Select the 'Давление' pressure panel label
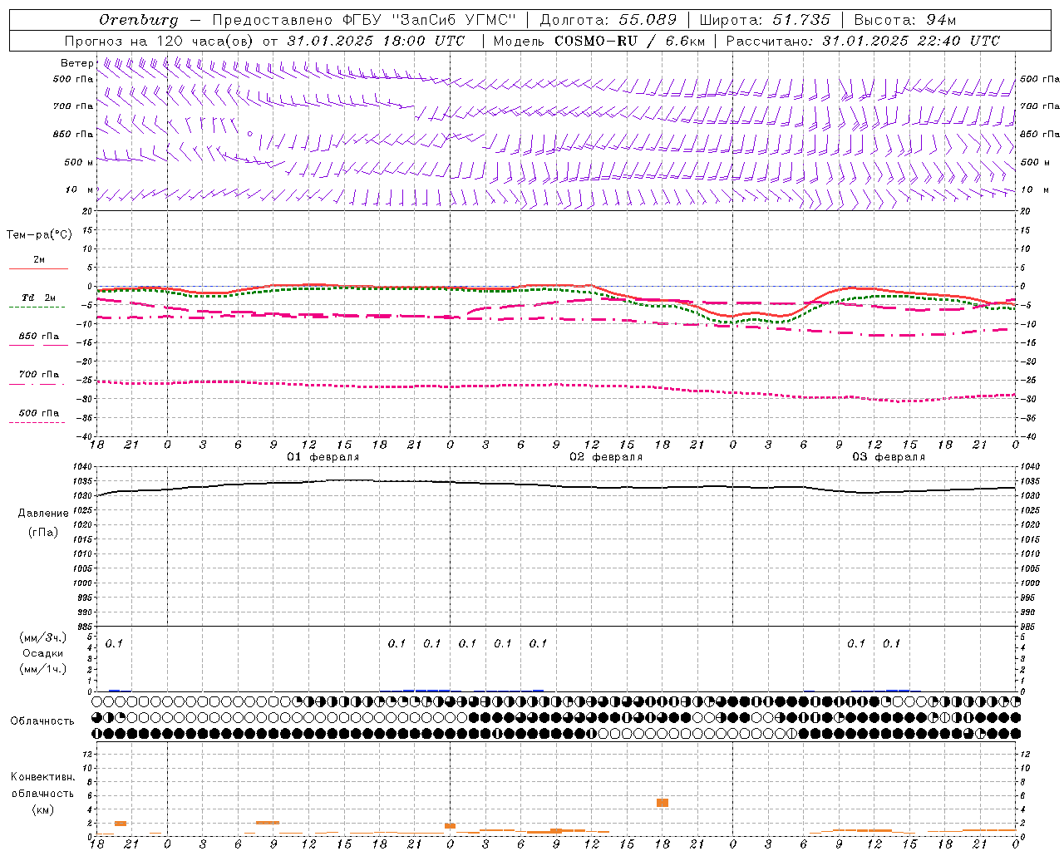This screenshot has width=1064, height=851. (43, 514)
